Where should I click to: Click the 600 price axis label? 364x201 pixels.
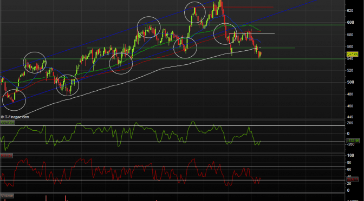click(350, 23)
